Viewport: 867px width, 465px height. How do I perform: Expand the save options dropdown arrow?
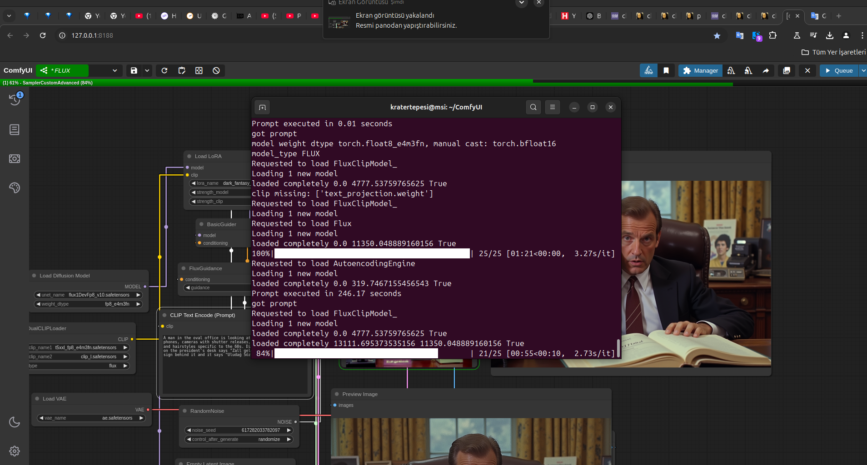pos(147,70)
